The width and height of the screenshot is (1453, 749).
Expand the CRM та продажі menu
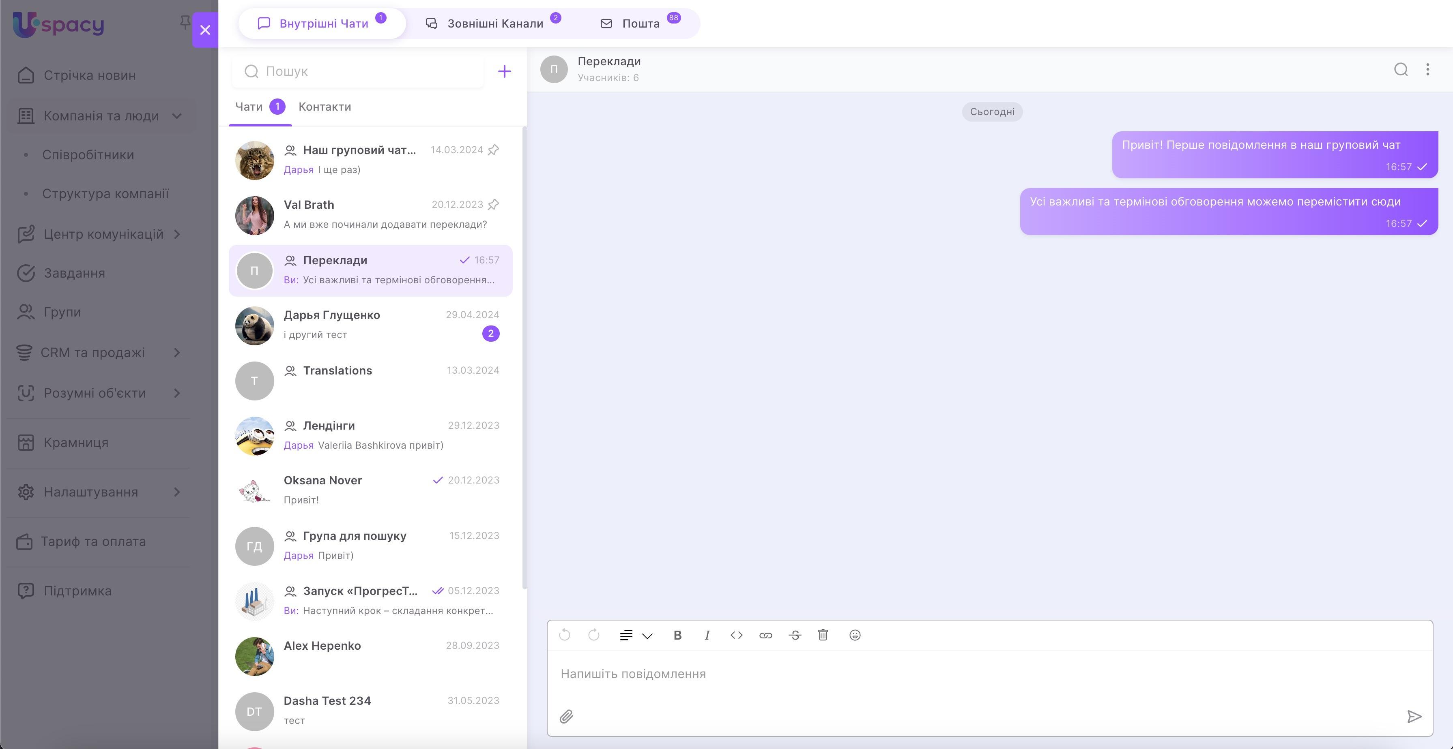pyautogui.click(x=176, y=353)
